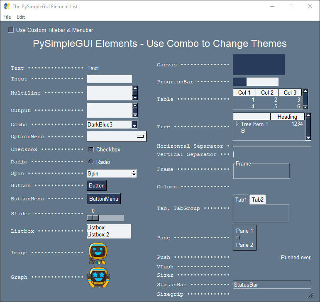Click the Multiline scrollbar up arrow
The image size is (320, 302).
coord(135,88)
